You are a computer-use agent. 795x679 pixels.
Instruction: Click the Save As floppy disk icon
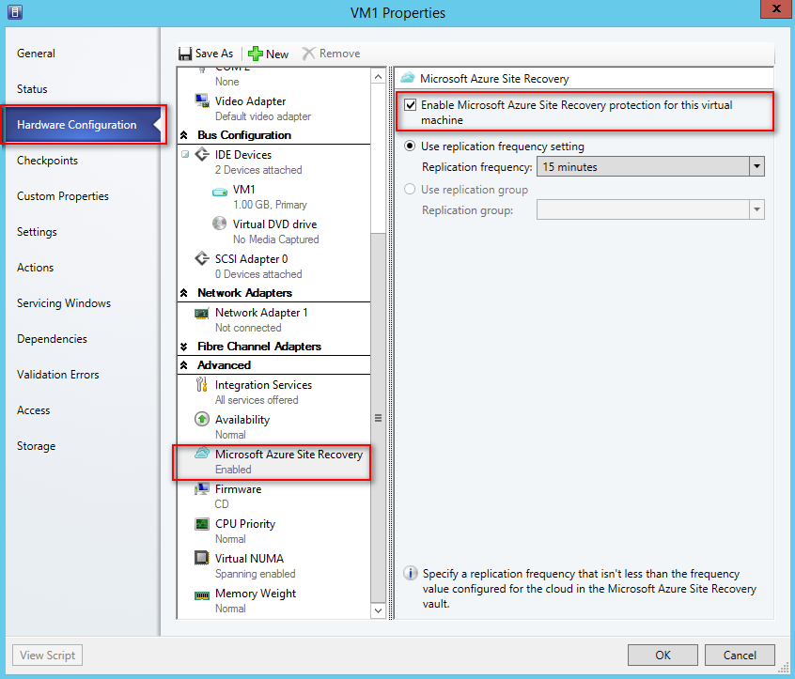pyautogui.click(x=185, y=54)
